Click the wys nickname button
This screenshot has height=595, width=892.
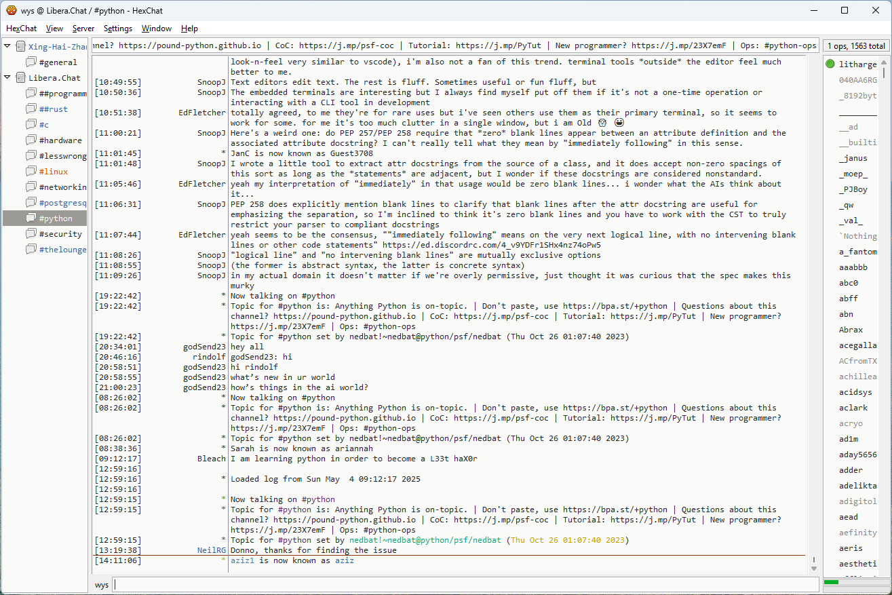(102, 585)
